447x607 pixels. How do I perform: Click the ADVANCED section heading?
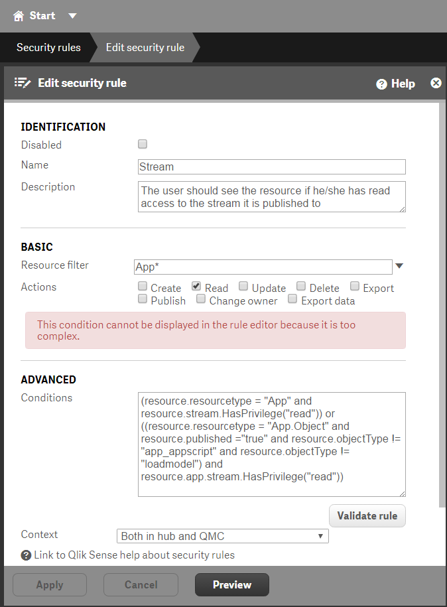48,379
